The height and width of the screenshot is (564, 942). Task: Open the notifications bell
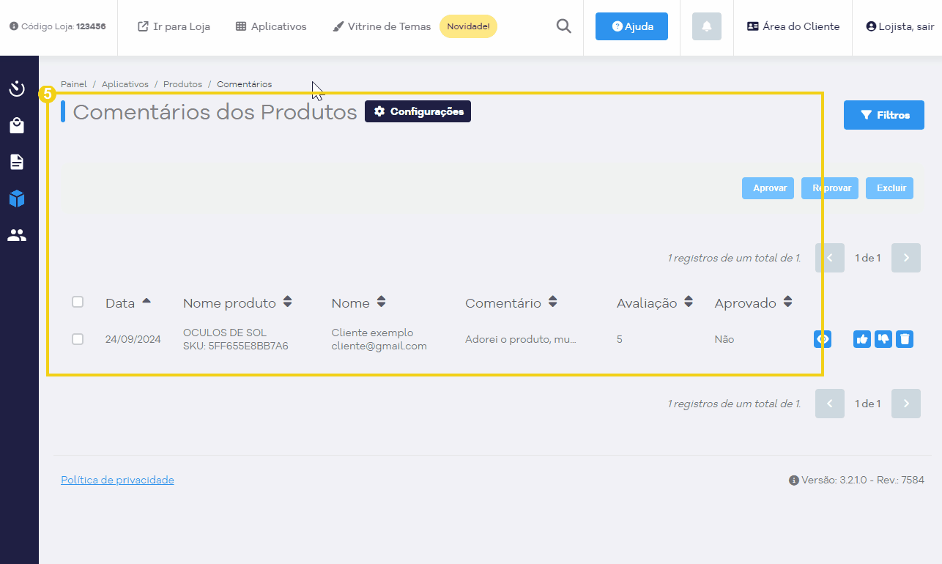click(x=707, y=26)
